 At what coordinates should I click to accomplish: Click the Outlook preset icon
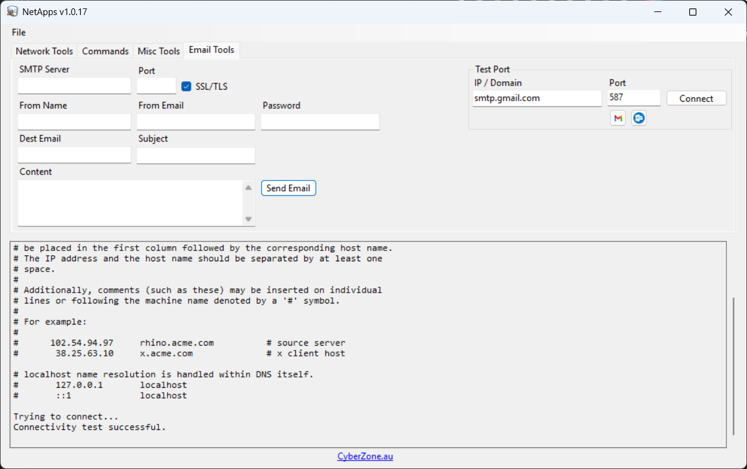click(639, 119)
